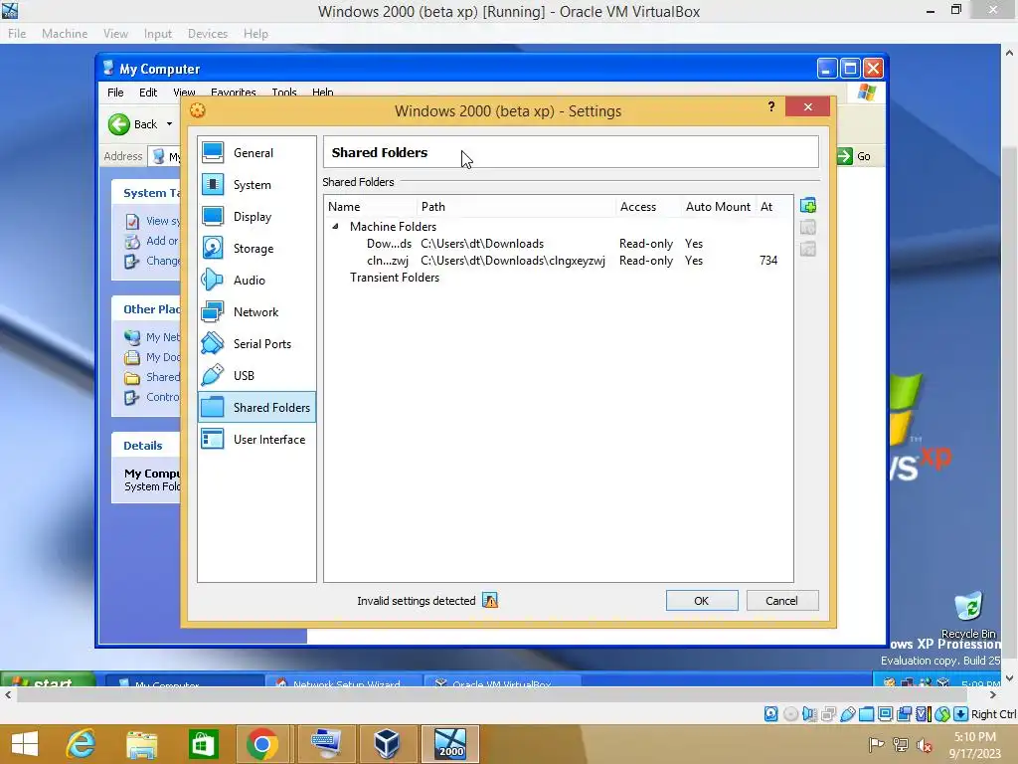Select the System settings category
Viewport: 1018px width, 764px height.
(x=256, y=184)
